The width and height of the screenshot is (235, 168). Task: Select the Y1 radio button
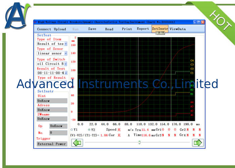(72, 129)
